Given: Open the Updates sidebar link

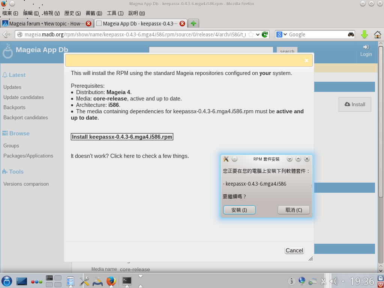Looking at the screenshot, I should tap(12, 87).
